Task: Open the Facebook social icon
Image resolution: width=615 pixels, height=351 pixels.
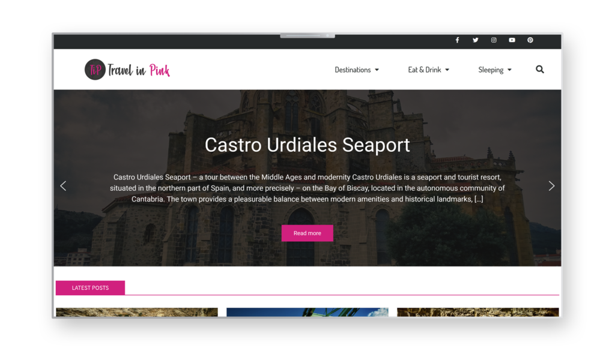Action: tap(457, 40)
